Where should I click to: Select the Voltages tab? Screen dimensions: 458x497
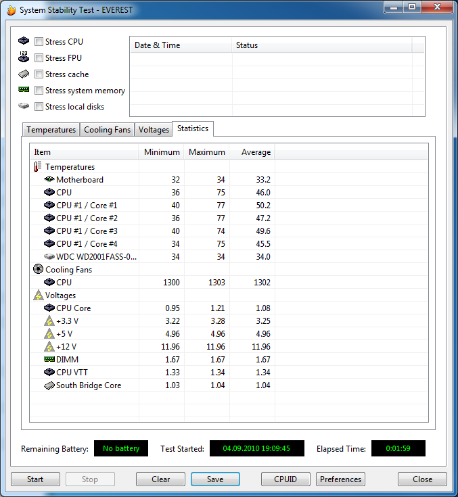coord(154,130)
